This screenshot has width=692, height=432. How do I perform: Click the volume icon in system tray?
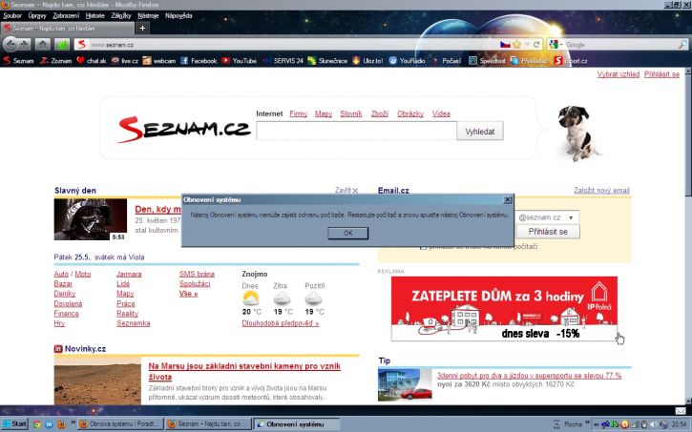click(653, 424)
